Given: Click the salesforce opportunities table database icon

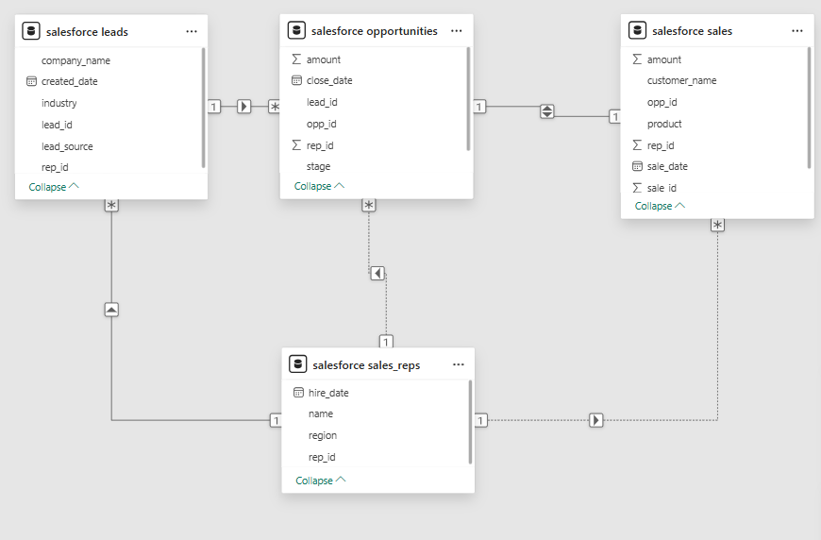Looking at the screenshot, I should (x=296, y=30).
